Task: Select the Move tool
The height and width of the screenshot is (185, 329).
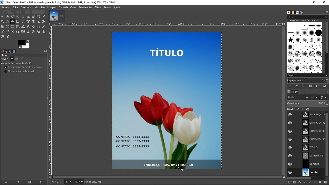Action: (x=13, y=22)
